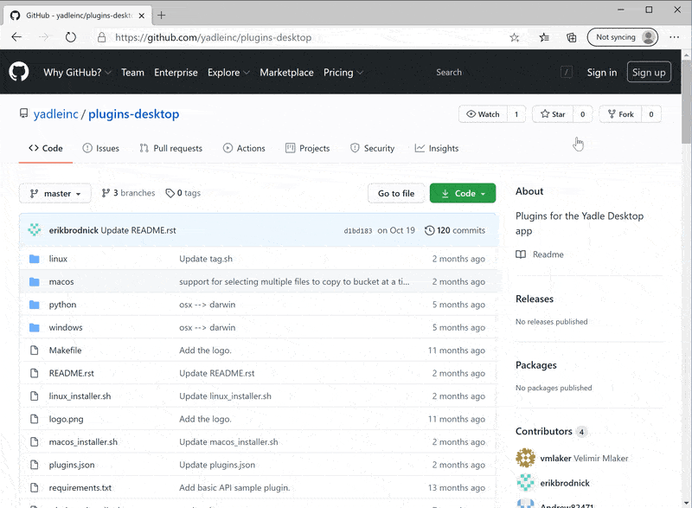Click the GitHub Search field

[x=494, y=73]
